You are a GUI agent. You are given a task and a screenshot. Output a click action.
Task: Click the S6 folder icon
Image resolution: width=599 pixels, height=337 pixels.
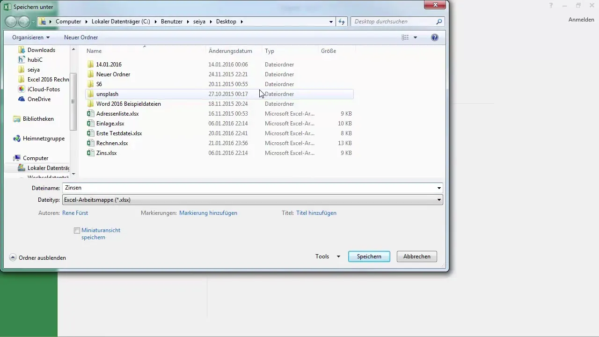point(91,84)
